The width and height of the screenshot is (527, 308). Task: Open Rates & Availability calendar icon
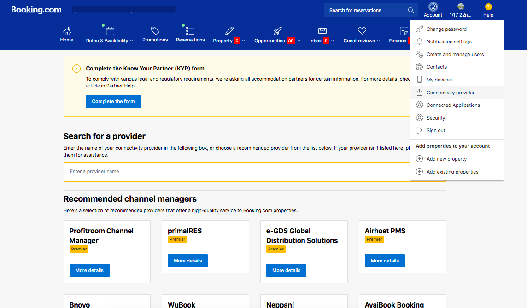point(110,31)
